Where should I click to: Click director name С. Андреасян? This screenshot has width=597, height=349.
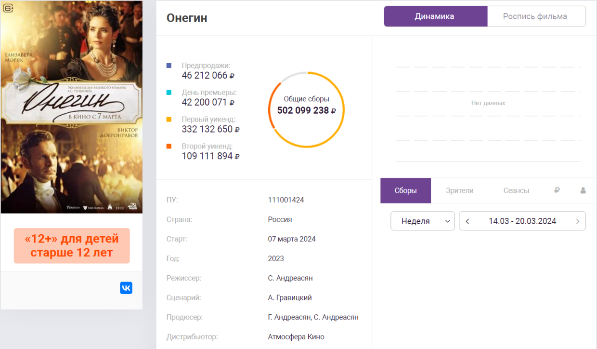(290, 278)
